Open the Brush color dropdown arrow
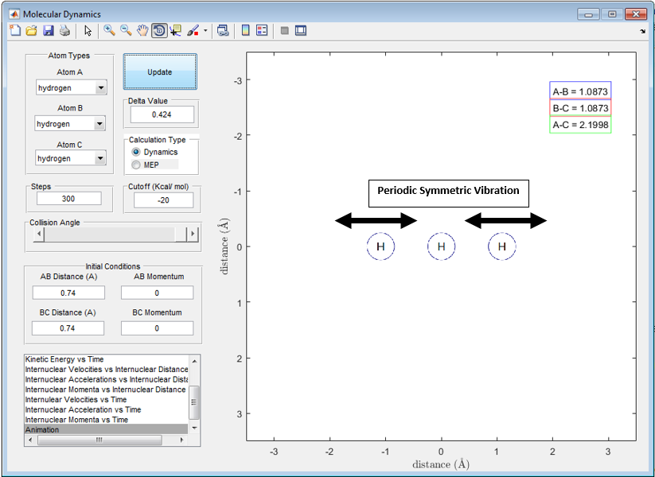The image size is (655, 477). coord(205,30)
